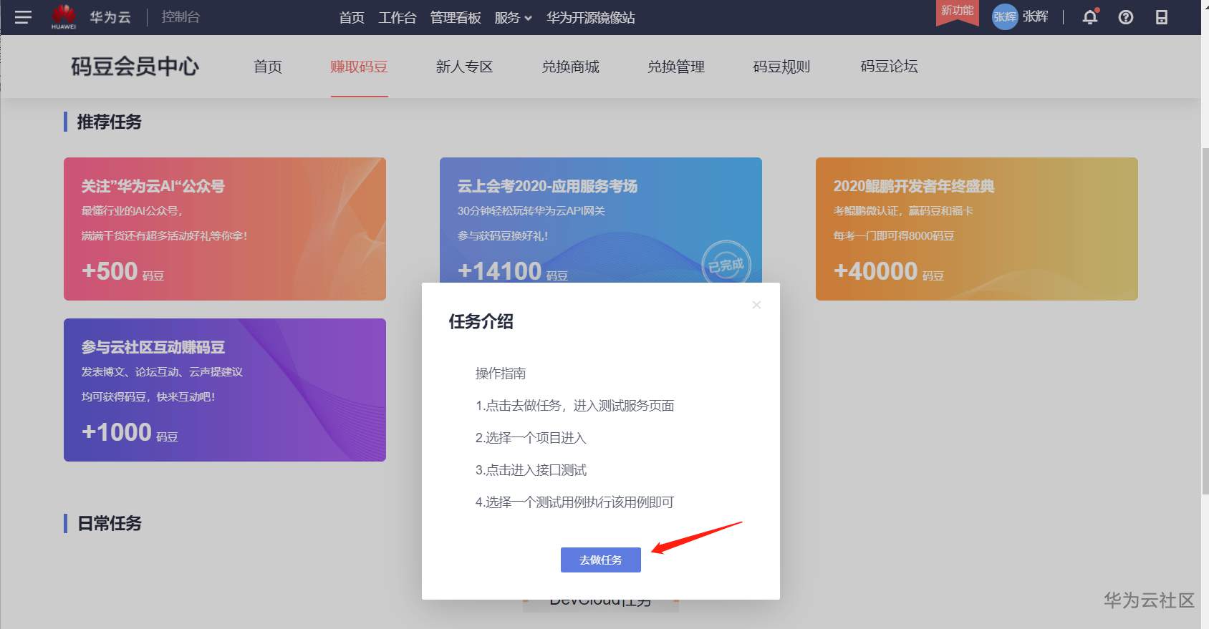The width and height of the screenshot is (1209, 629).
Task: Click the 控制台 link
Action: 180,16
